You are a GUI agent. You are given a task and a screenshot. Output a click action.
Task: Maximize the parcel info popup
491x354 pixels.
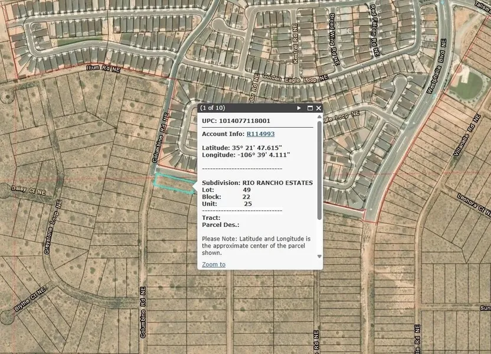point(310,108)
